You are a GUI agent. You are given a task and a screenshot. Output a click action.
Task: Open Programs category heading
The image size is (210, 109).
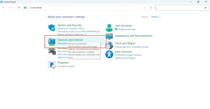click(x=63, y=62)
